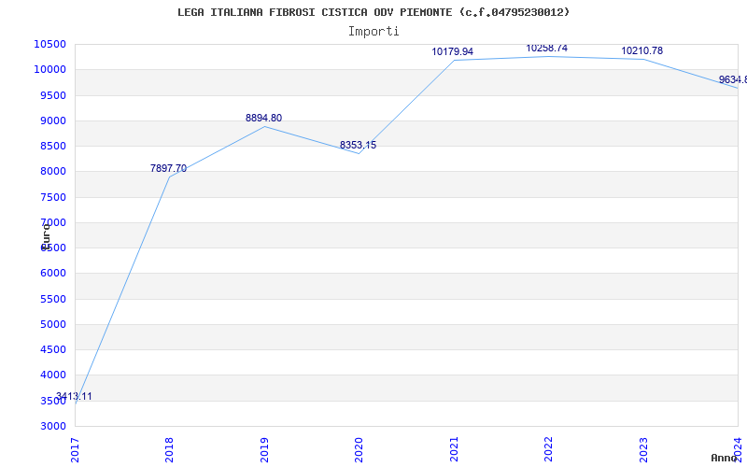Image resolution: width=747 pixels, height=467 pixels.
Task: Click x-axis year 2022
Action: click(x=548, y=449)
